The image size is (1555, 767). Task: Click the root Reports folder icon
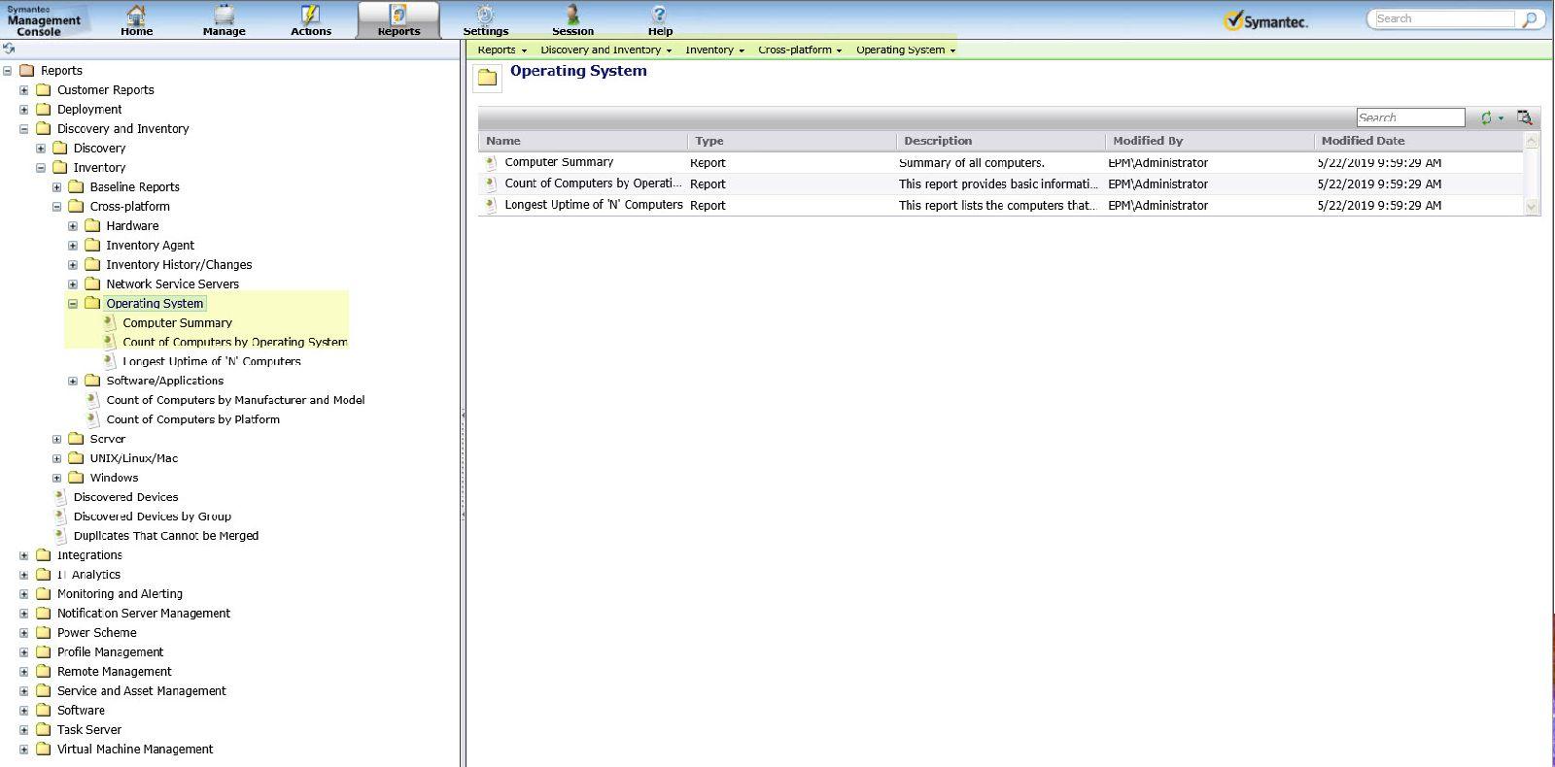click(26, 70)
